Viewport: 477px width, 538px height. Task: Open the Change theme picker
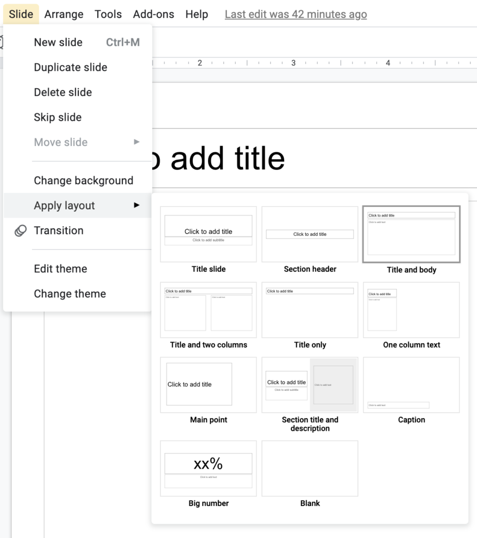point(69,294)
